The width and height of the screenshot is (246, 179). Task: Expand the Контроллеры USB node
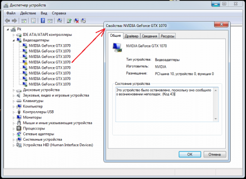[x=14, y=112]
